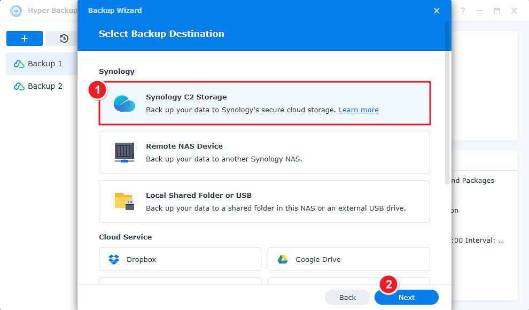Select the Backup 1 task
This screenshot has height=310, width=529.
42,64
